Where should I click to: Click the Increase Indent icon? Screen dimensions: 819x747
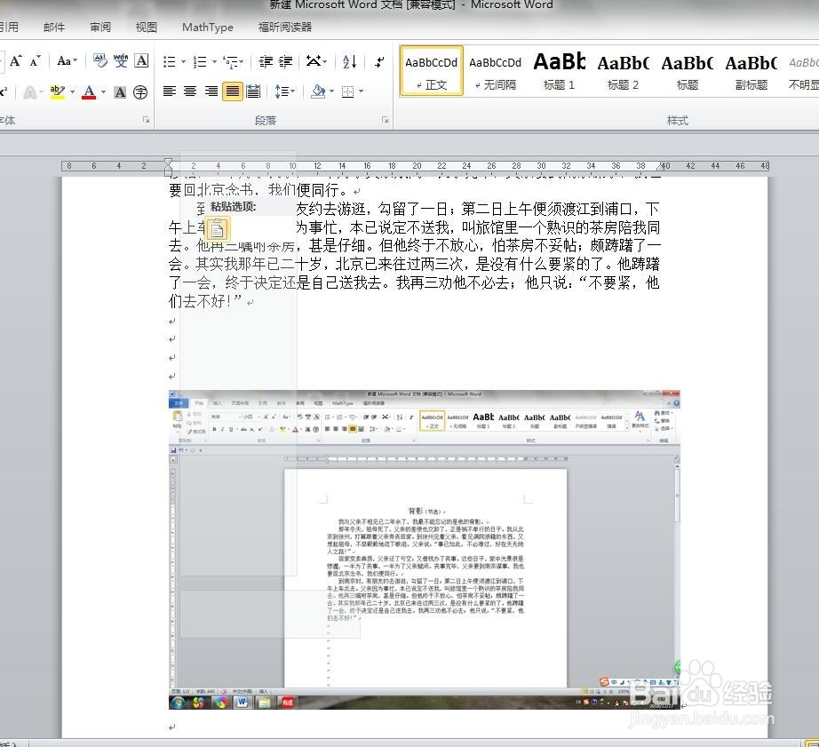pyautogui.click(x=286, y=62)
